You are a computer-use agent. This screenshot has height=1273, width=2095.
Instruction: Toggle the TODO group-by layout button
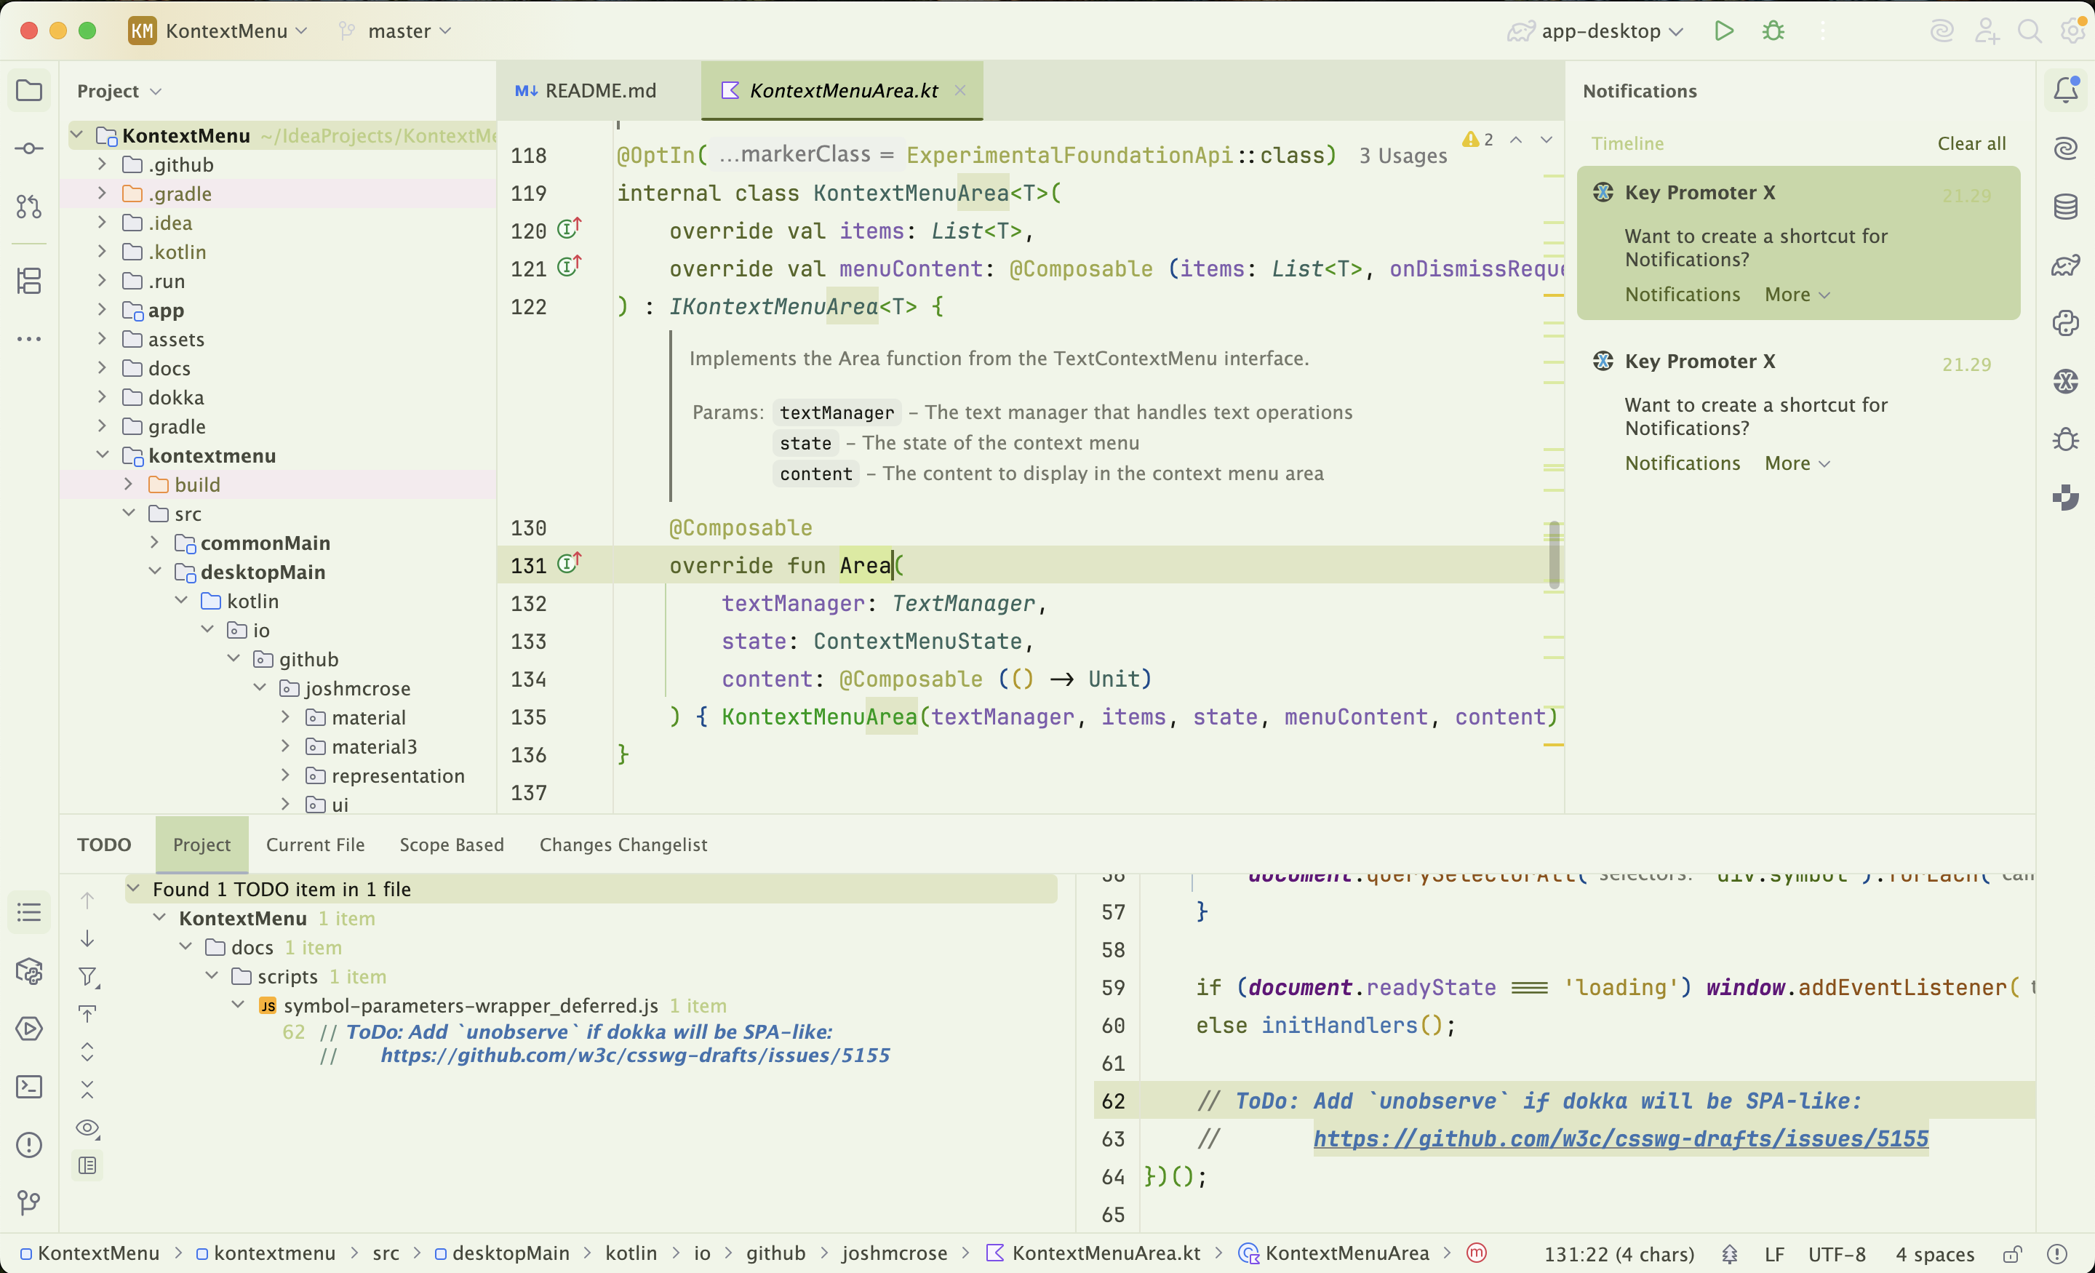point(87,1165)
